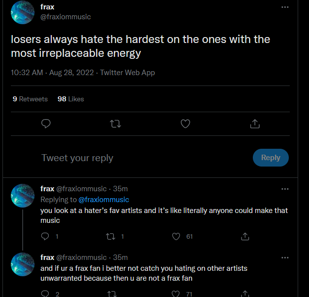Click the Twitter Web App source link

(127, 73)
